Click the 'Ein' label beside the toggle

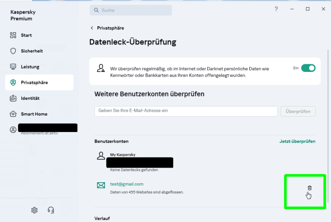[x=296, y=68]
